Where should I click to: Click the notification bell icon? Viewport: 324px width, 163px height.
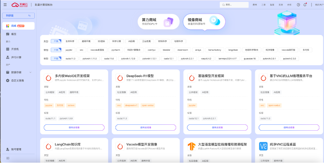click(305, 5)
